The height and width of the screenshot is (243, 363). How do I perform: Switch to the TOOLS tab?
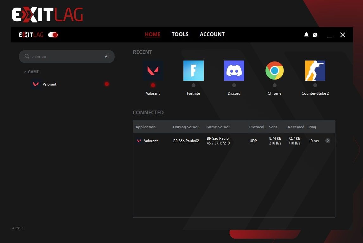tap(180, 34)
